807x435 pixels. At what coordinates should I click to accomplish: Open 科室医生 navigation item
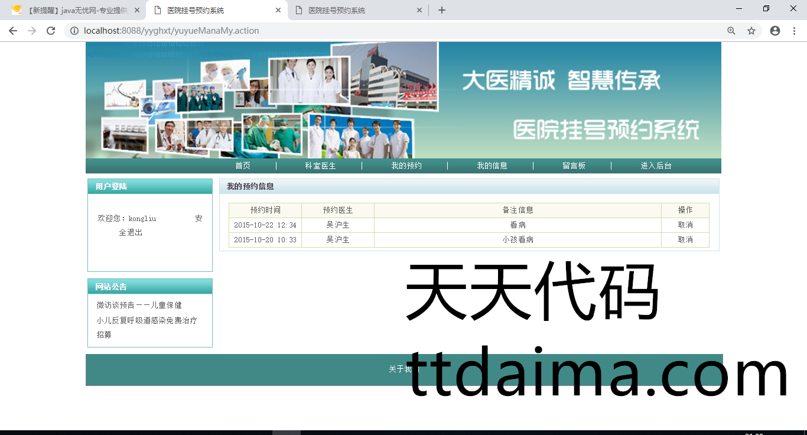pyautogui.click(x=320, y=166)
